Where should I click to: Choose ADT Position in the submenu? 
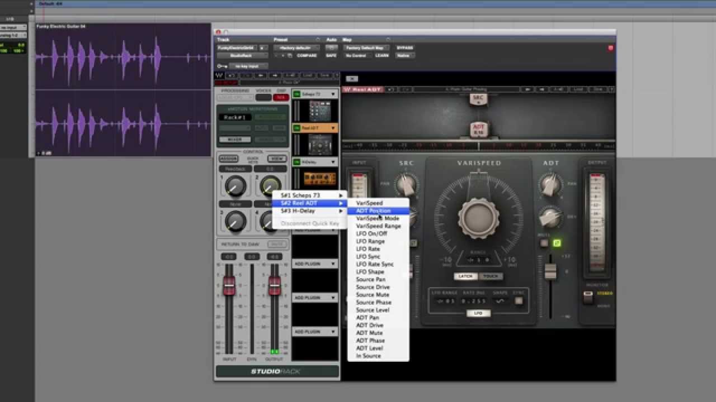tap(378, 210)
